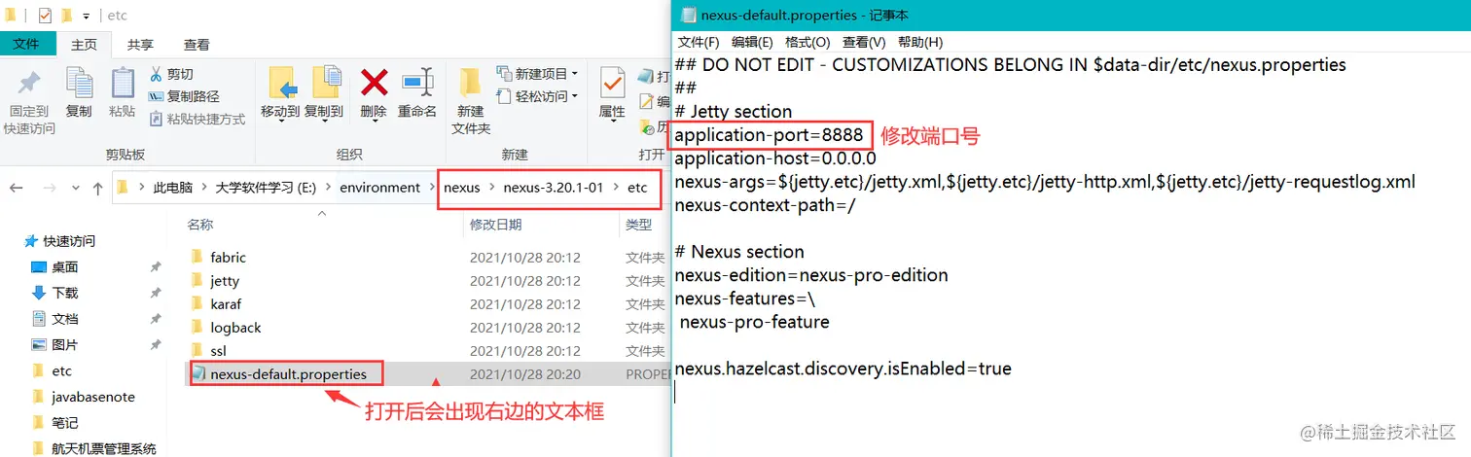Open Desktop (桌面) in navigation pane

(64, 267)
